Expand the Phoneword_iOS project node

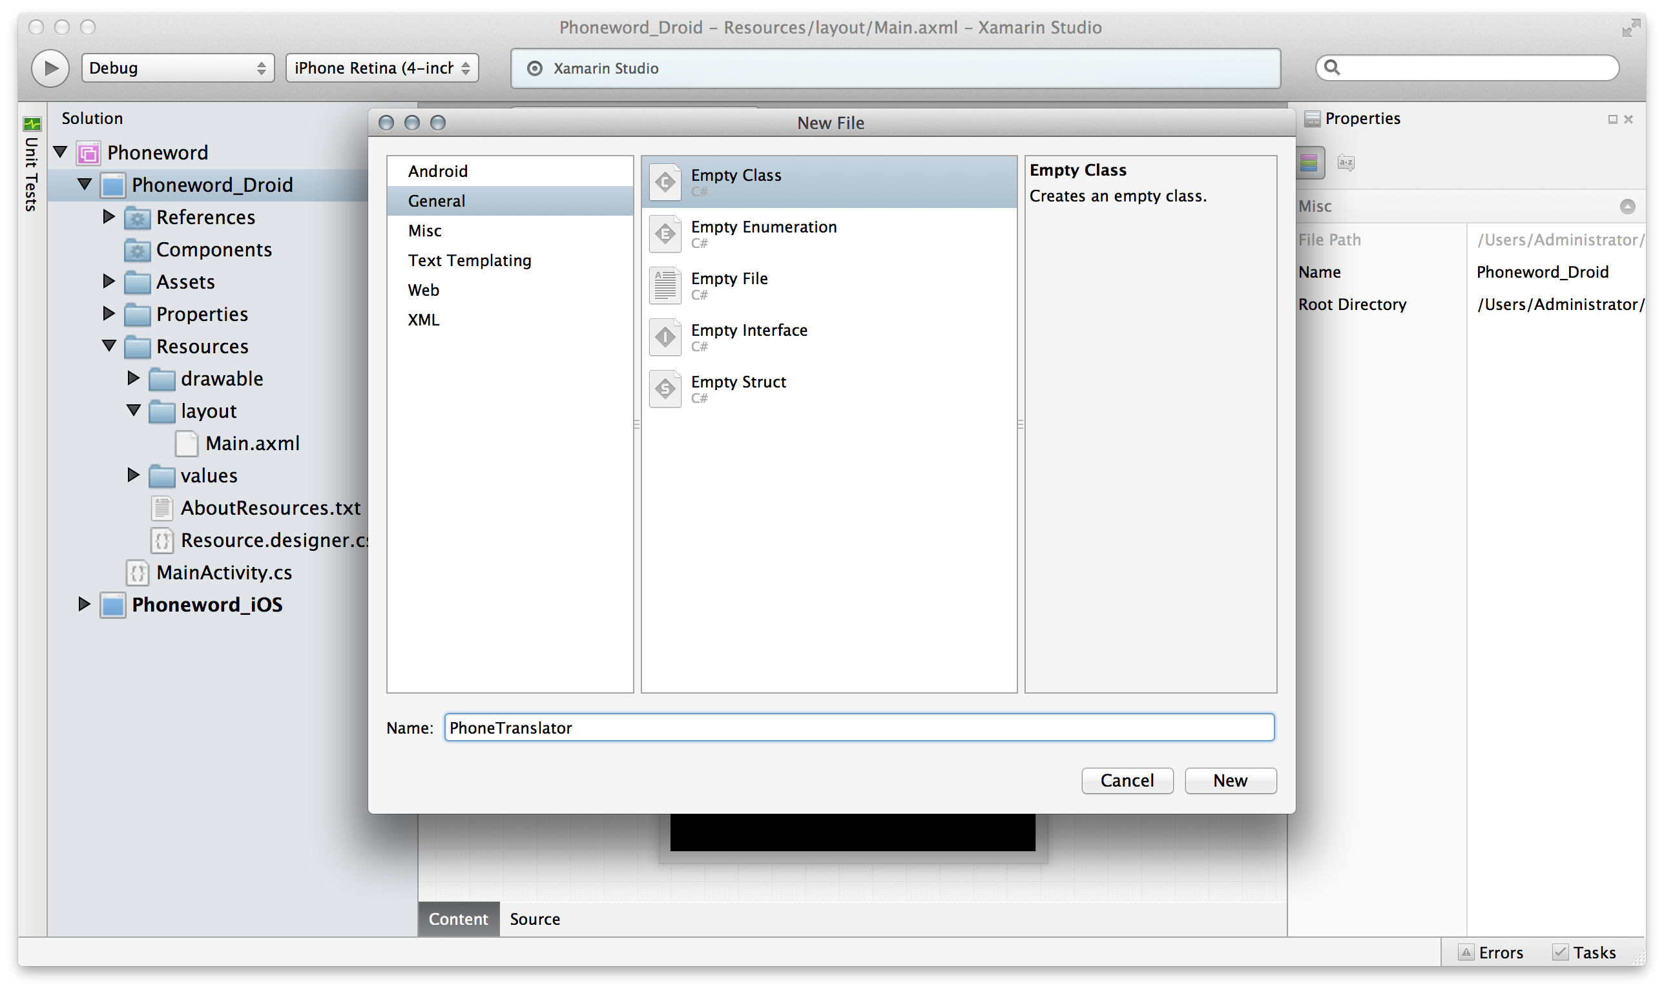click(84, 605)
